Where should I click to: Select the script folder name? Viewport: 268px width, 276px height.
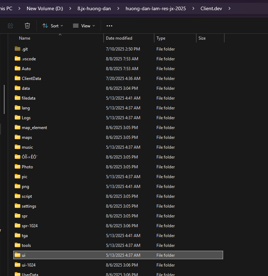(27, 196)
